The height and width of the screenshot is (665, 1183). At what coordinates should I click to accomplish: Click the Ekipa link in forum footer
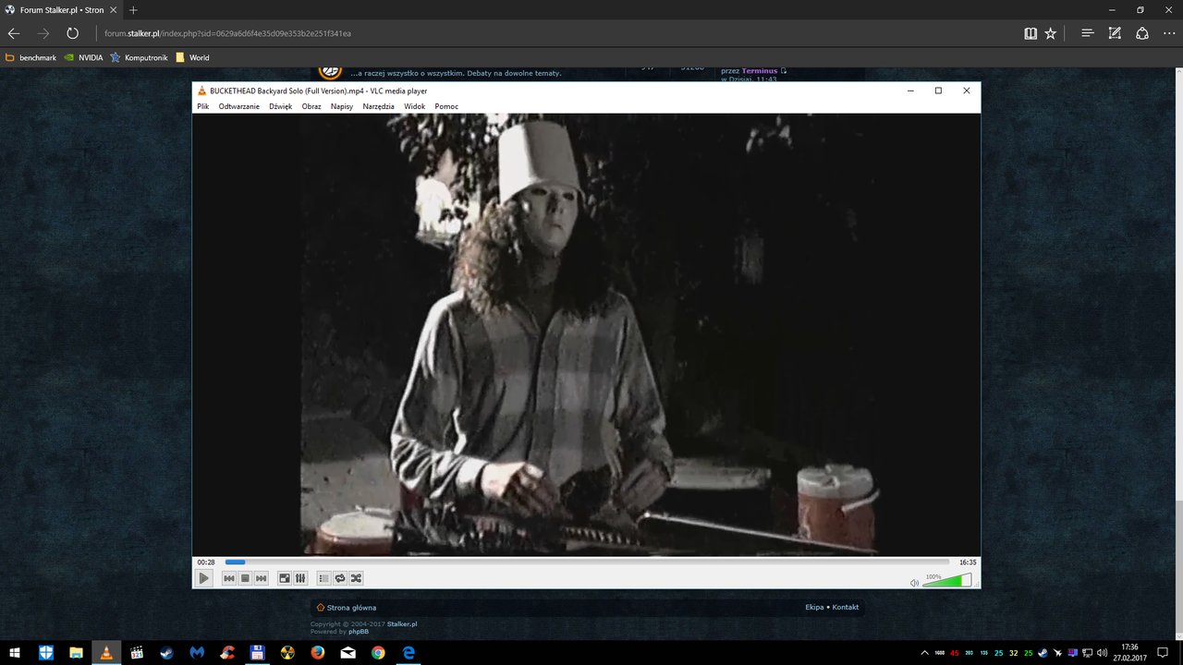(x=814, y=608)
